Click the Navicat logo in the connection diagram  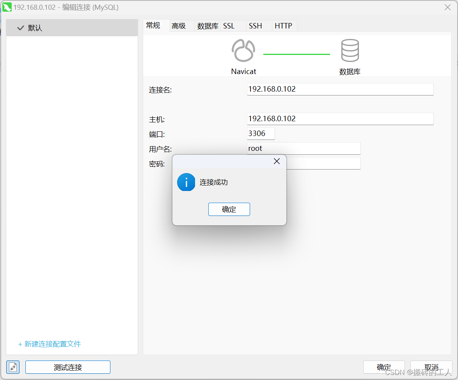pyautogui.click(x=243, y=50)
